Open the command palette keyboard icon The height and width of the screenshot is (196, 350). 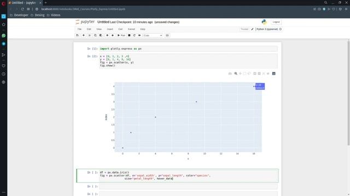[x=167, y=35]
